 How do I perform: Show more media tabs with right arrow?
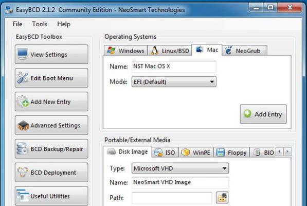[x=287, y=151]
